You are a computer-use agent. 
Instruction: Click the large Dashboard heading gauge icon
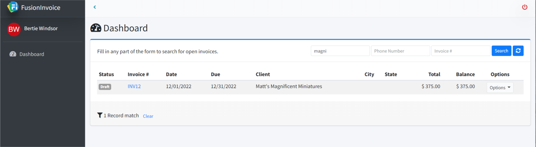(96, 28)
